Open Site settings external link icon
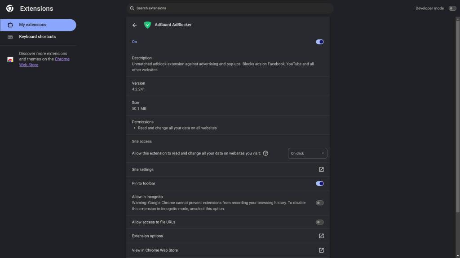This screenshot has height=258, width=460. (321, 170)
